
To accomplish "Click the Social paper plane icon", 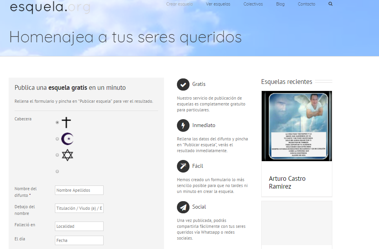I will 183,207.
